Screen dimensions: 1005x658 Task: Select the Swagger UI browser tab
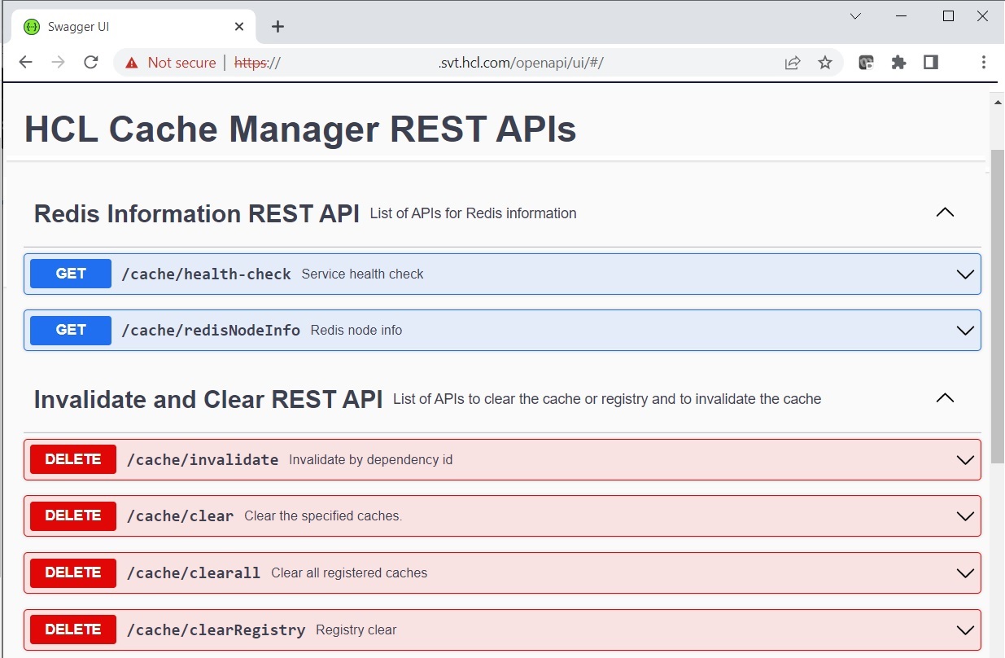(122, 27)
